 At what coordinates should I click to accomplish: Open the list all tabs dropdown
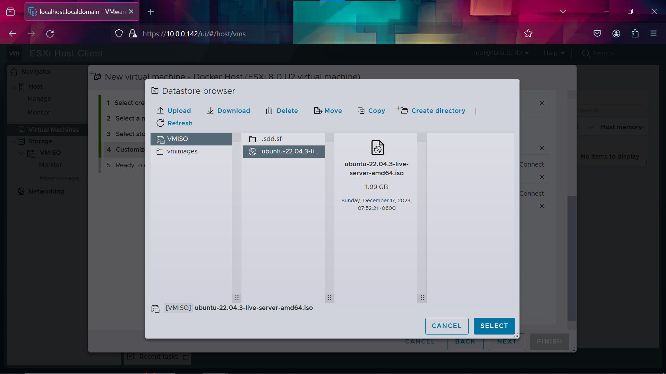563,11
